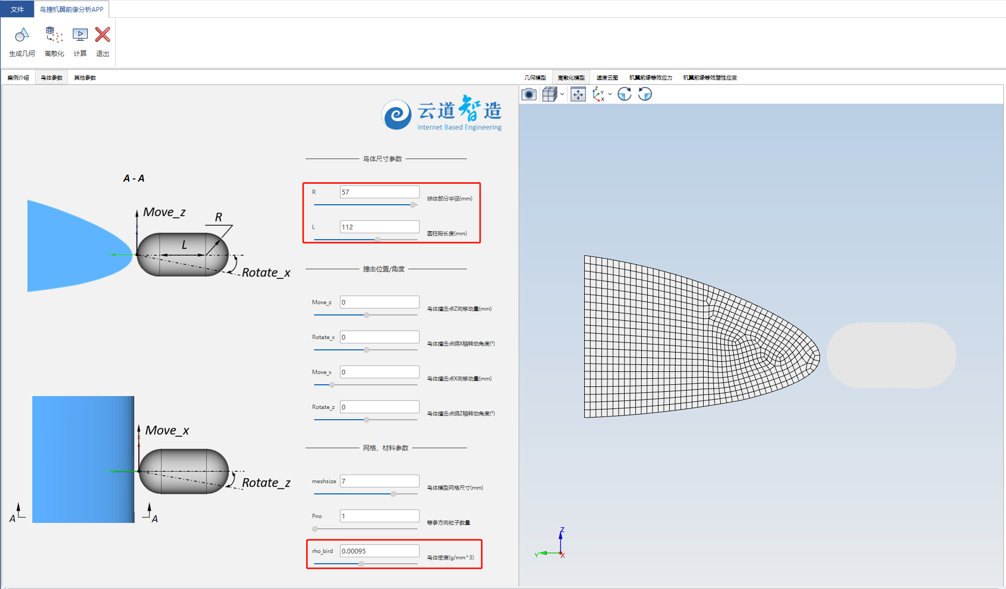Click the 离散化 discretize icon
The image size is (1006, 589).
pyautogui.click(x=54, y=35)
